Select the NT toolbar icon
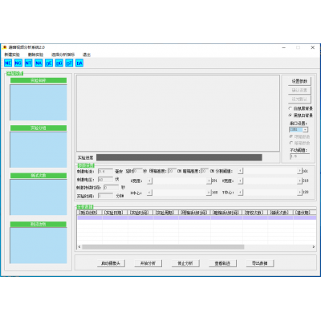Screen dimensions: 321x321 [x=28, y=63]
